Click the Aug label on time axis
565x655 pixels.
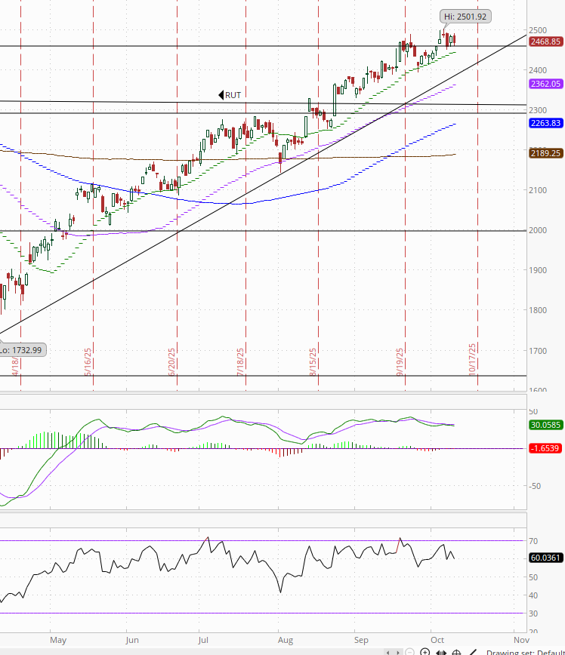tap(286, 640)
